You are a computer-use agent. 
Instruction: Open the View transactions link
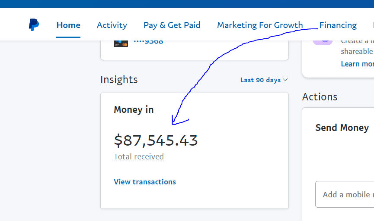[145, 182]
